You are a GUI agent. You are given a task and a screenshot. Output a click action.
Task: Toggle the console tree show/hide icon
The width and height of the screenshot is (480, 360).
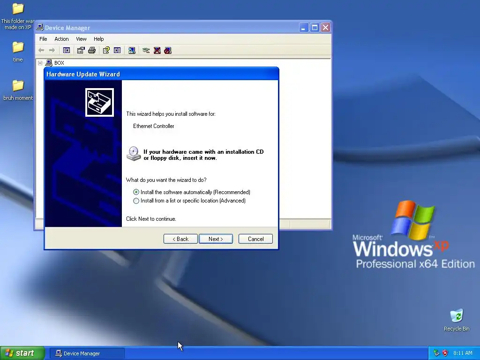67,50
